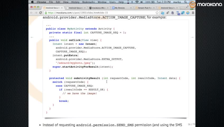Screen dimensions: 224x127
Task: Enter fullscreen with the window expand arrows
Action: (187, 7)
